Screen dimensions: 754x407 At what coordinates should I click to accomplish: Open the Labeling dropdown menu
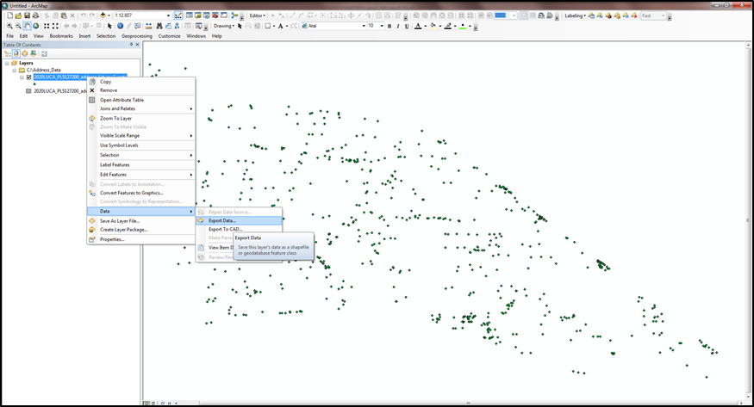click(575, 15)
